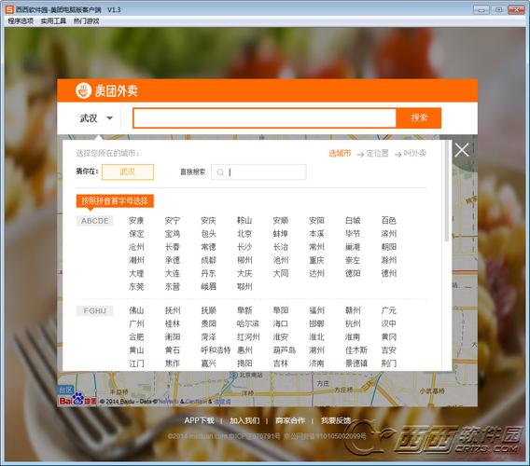Choose city 安康
Viewport: 530px width, 466px height.
pos(136,221)
